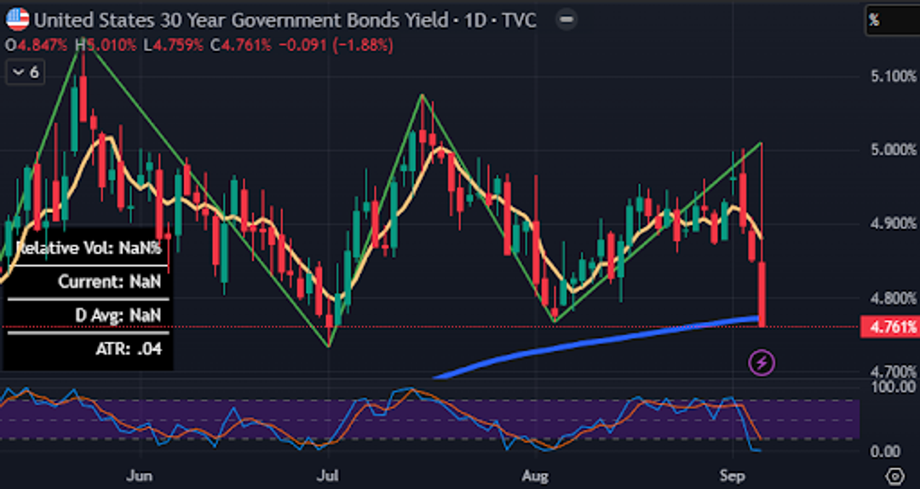Click the low value L4.759%
The width and height of the screenshot is (920, 489).
175,45
